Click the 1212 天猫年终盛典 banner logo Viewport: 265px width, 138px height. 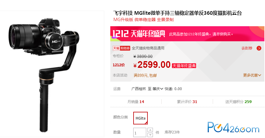tap(139, 34)
